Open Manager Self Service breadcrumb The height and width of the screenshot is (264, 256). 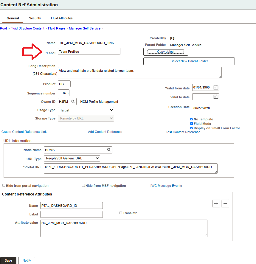[x=85, y=28]
